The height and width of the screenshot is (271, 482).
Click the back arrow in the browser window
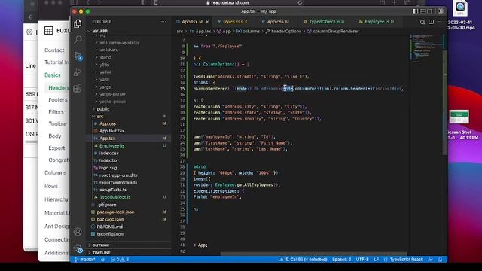tap(31, 17)
